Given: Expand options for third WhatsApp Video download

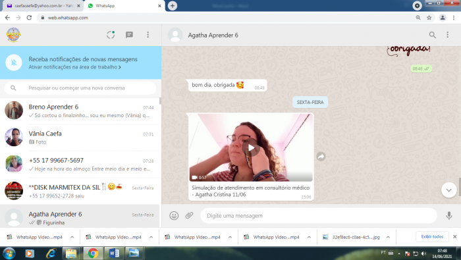Looking at the screenshot, I should coord(230,237).
